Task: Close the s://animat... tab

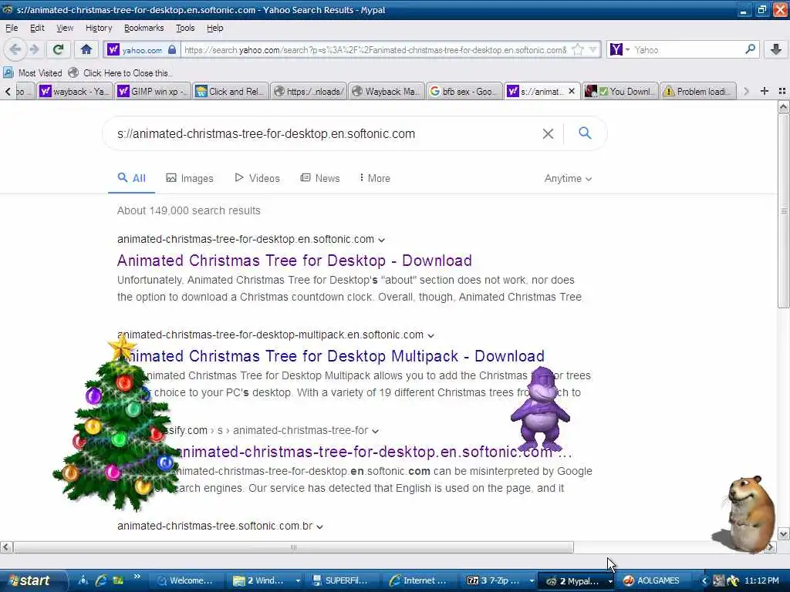Action: [x=572, y=91]
